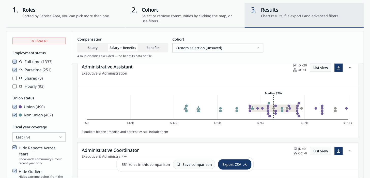Click '551 roles in this comparison' text
The height and width of the screenshot is (178, 370).
point(146,165)
